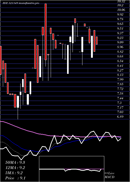Click the tallest red candlestick reaching 10.2

click(x=45, y=32)
